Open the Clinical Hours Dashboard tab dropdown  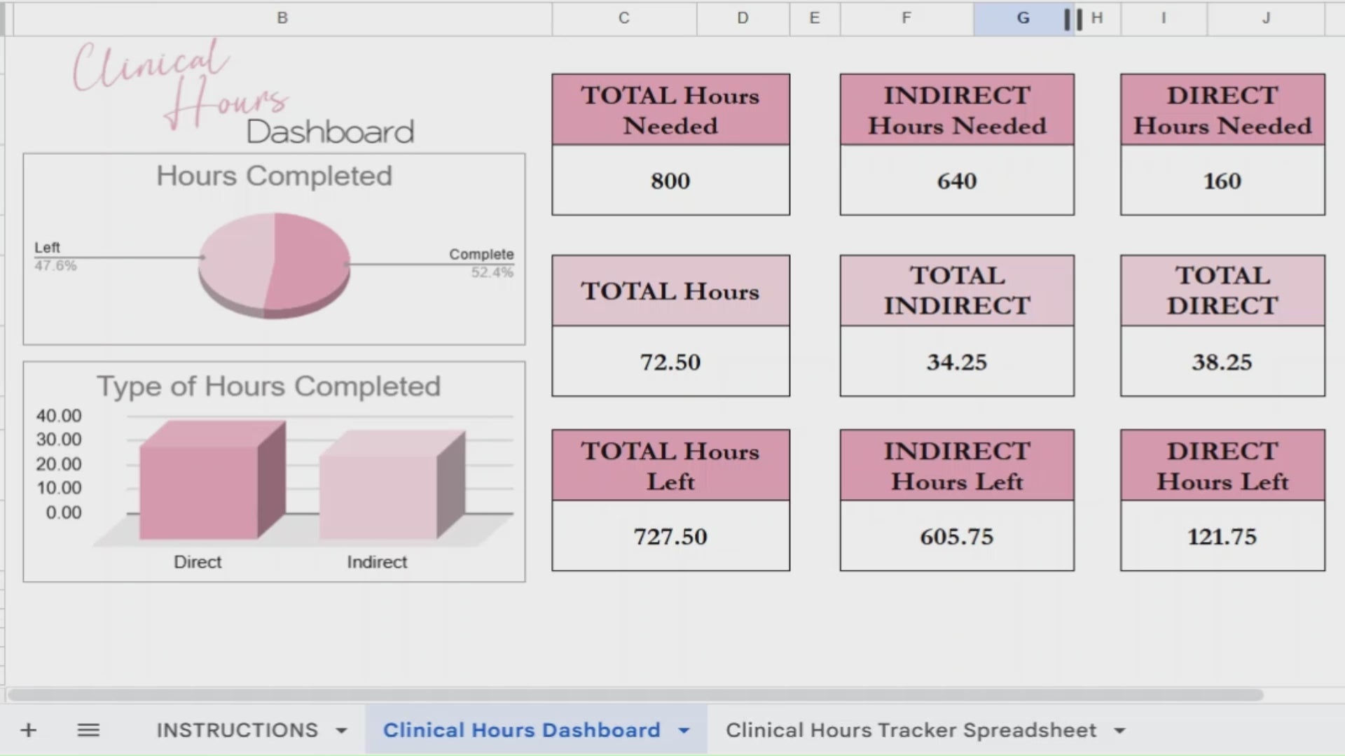(x=684, y=730)
